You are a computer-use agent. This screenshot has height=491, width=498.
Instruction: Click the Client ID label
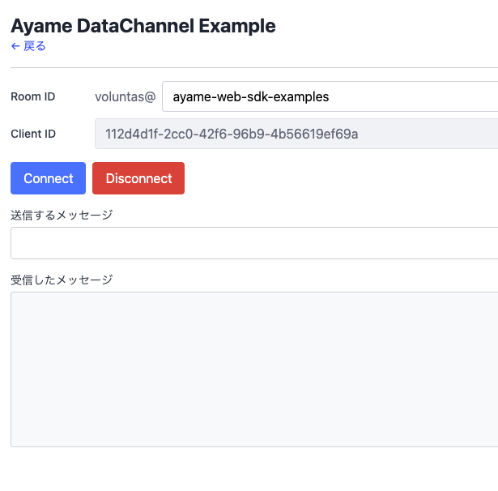click(33, 134)
